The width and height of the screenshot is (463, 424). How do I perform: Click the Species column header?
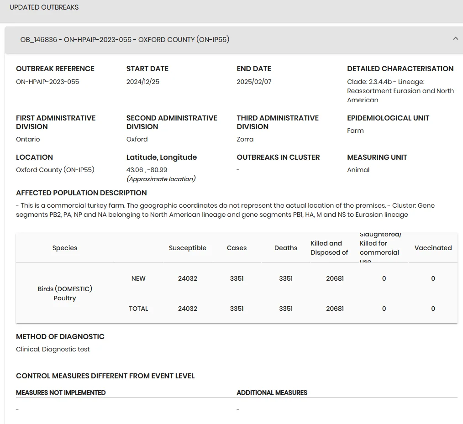[65, 248]
